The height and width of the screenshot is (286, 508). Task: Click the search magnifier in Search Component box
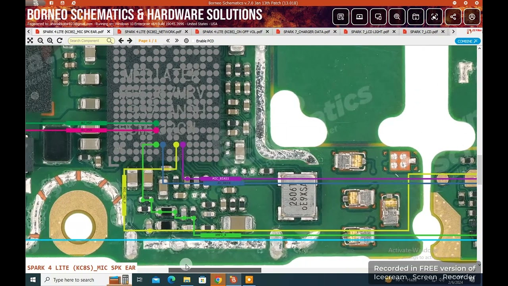[x=110, y=41]
